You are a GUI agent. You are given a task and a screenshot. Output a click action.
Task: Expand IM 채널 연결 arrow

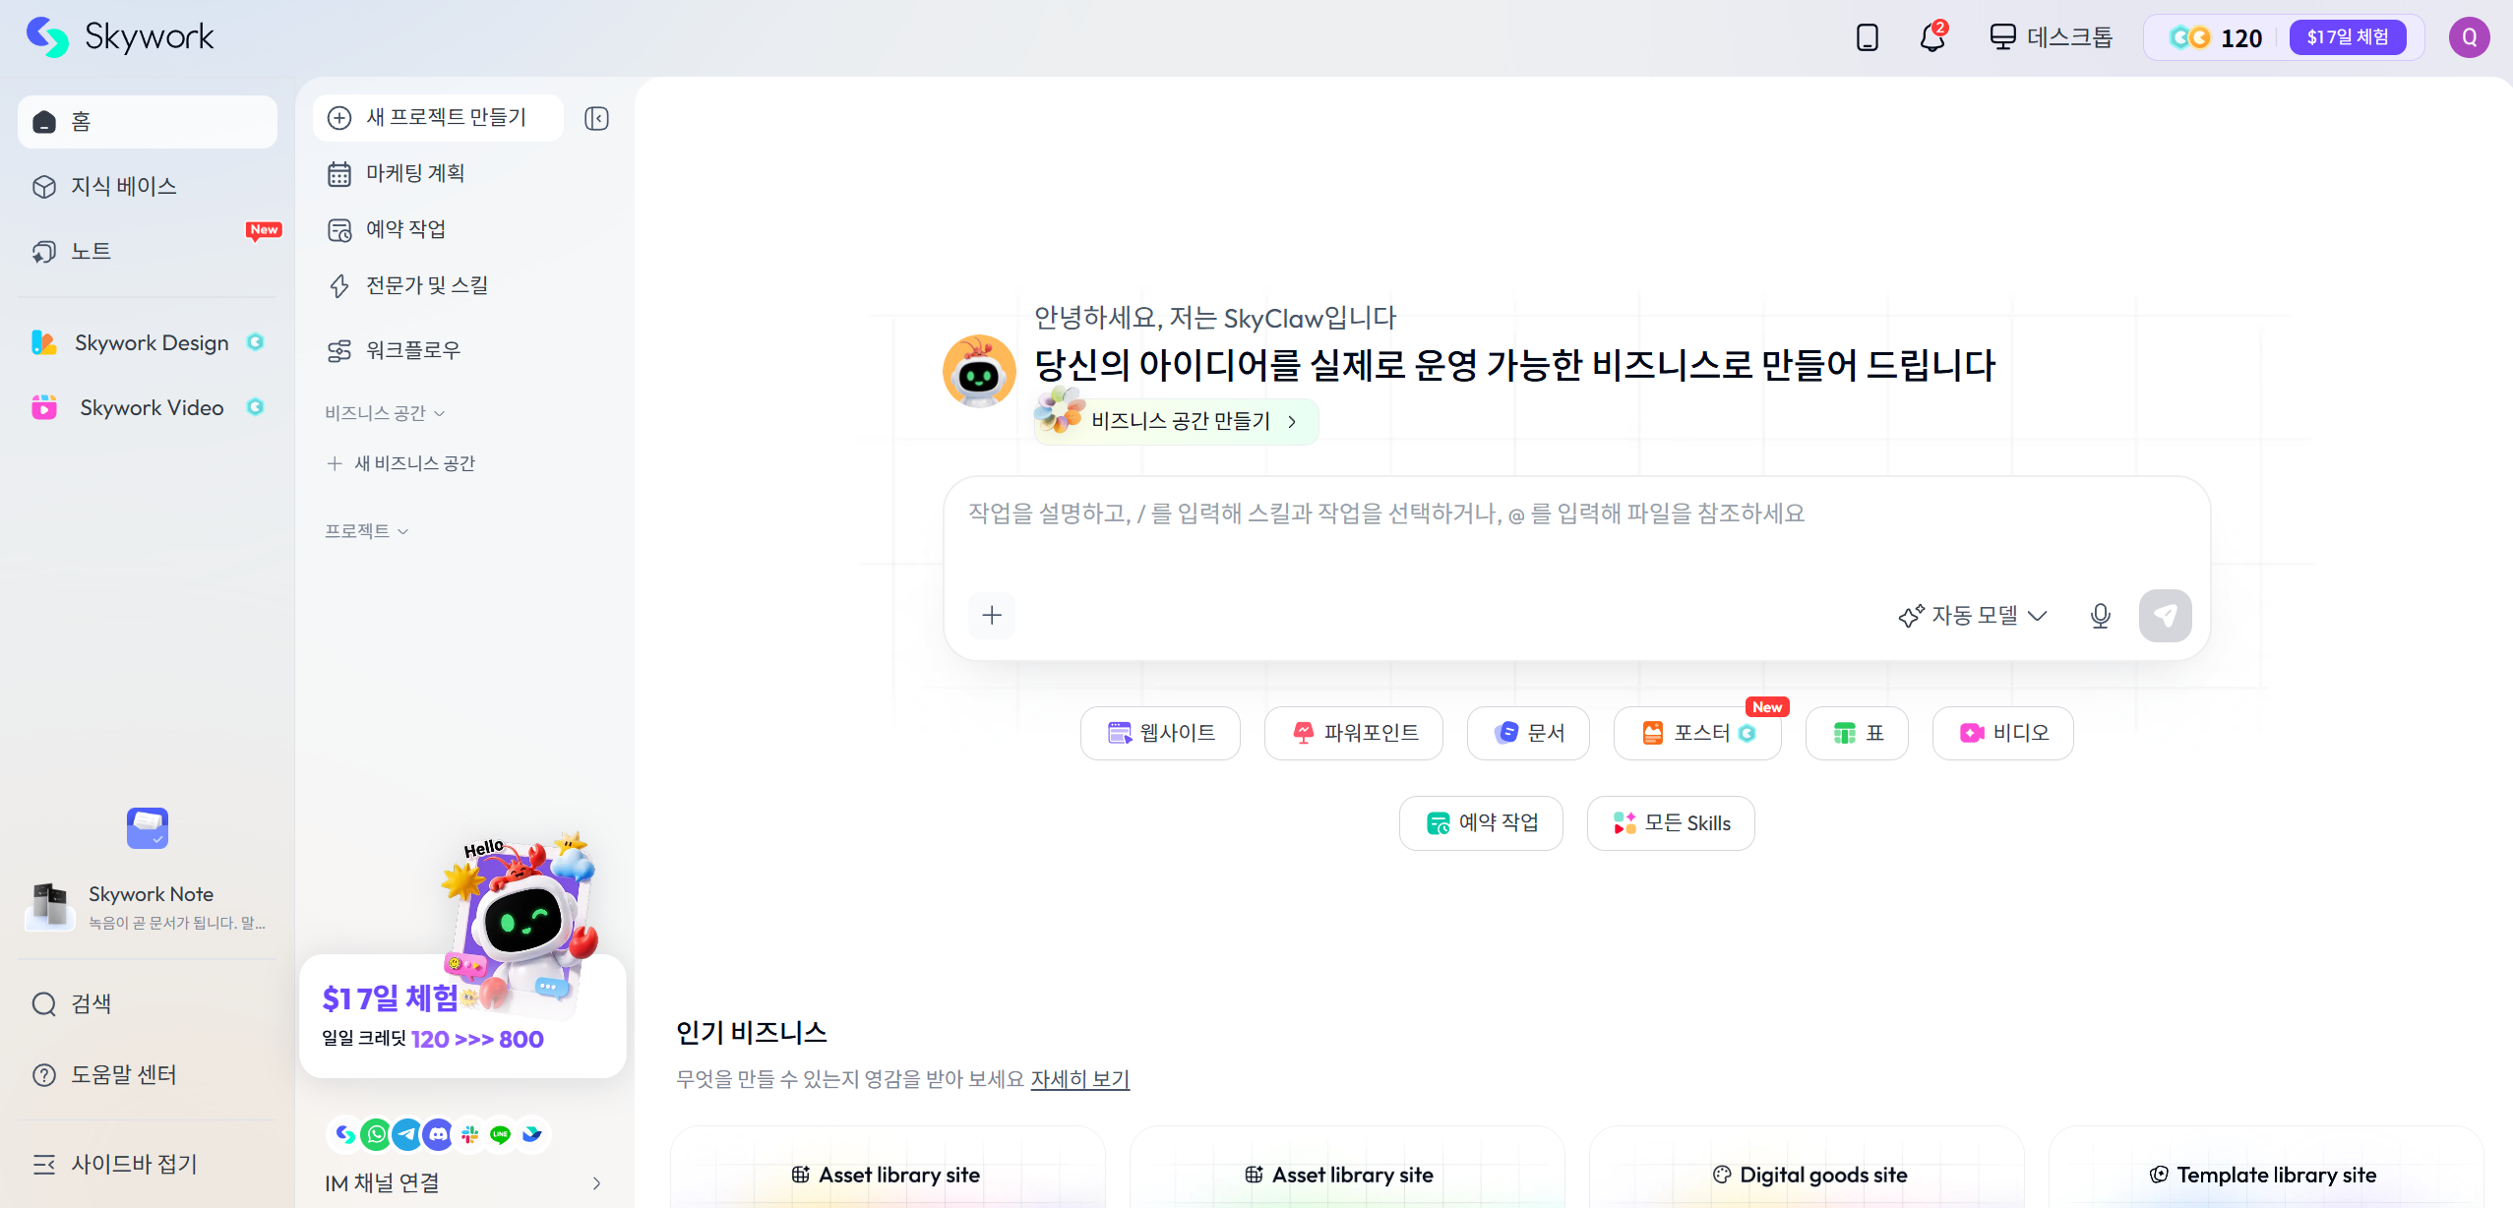(596, 1183)
